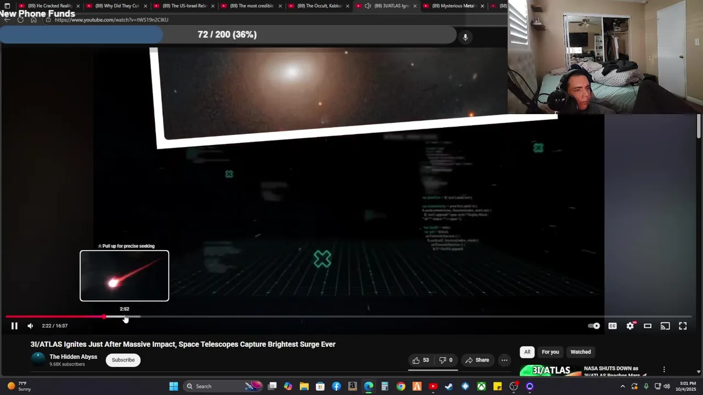Close the He Cracked Reality tab
This screenshot has width=703, height=395.
click(x=78, y=6)
